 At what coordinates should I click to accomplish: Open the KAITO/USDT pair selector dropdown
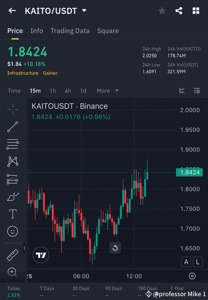tap(84, 11)
